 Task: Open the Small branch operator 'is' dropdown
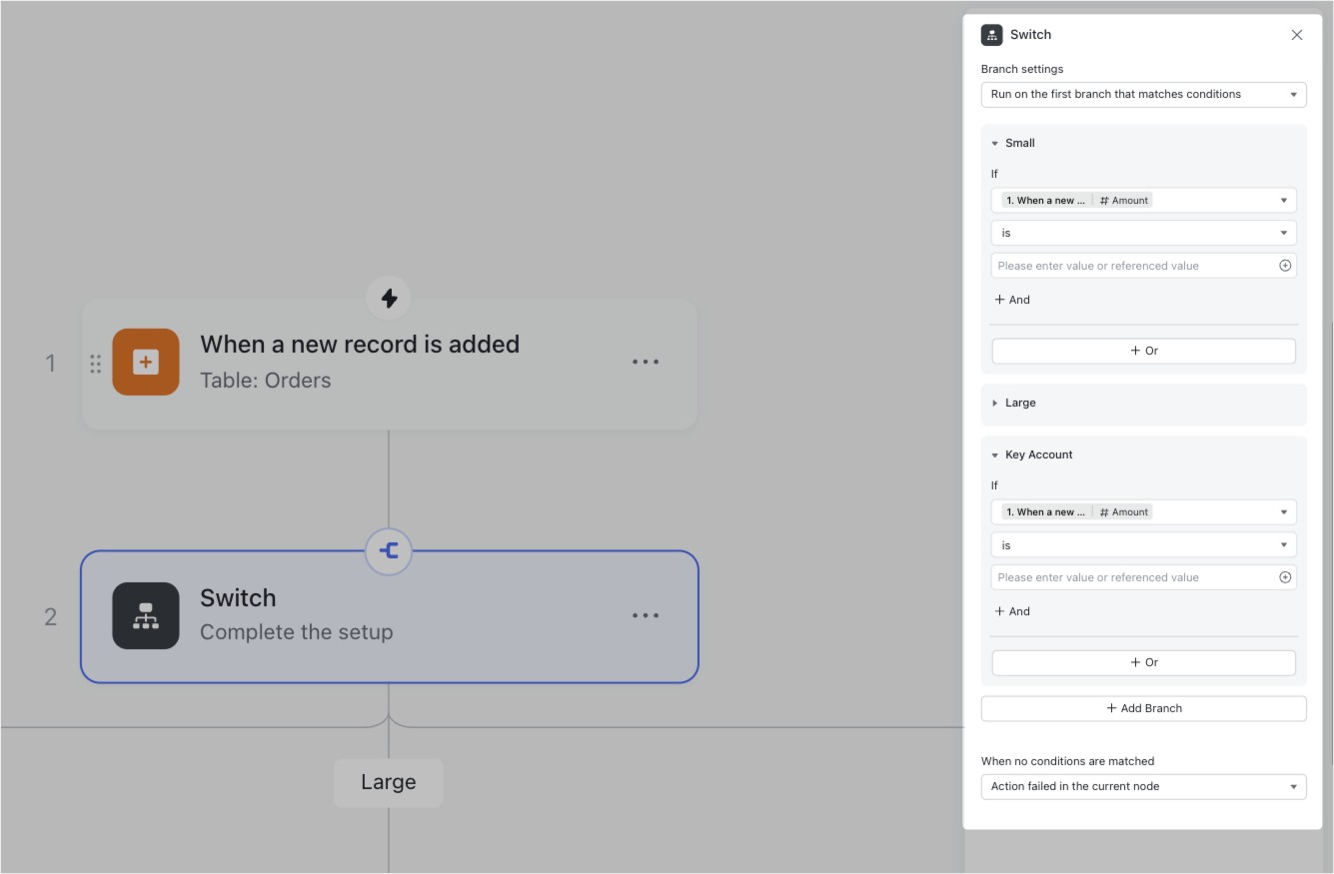[x=1143, y=233]
